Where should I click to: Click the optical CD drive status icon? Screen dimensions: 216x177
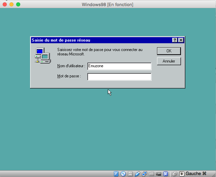(x=123, y=174)
